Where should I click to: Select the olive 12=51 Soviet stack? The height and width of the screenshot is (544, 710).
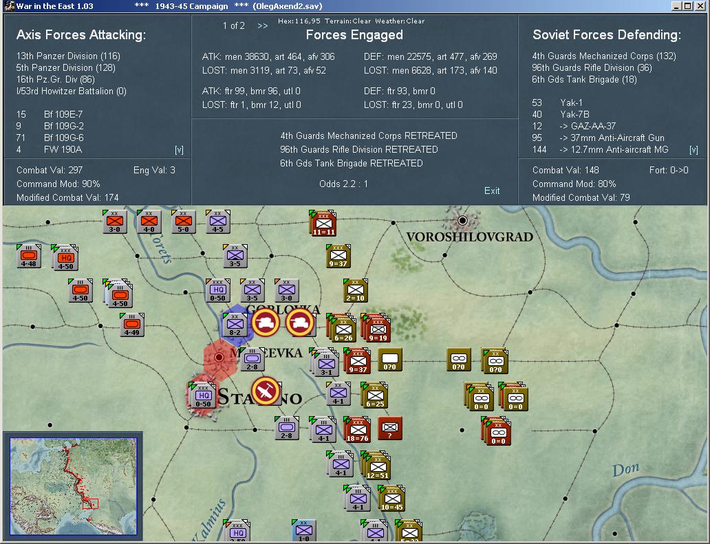pos(377,465)
